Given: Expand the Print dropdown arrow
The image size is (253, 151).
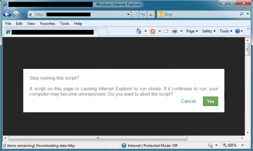Looking at the screenshot, I should pos(181,31).
